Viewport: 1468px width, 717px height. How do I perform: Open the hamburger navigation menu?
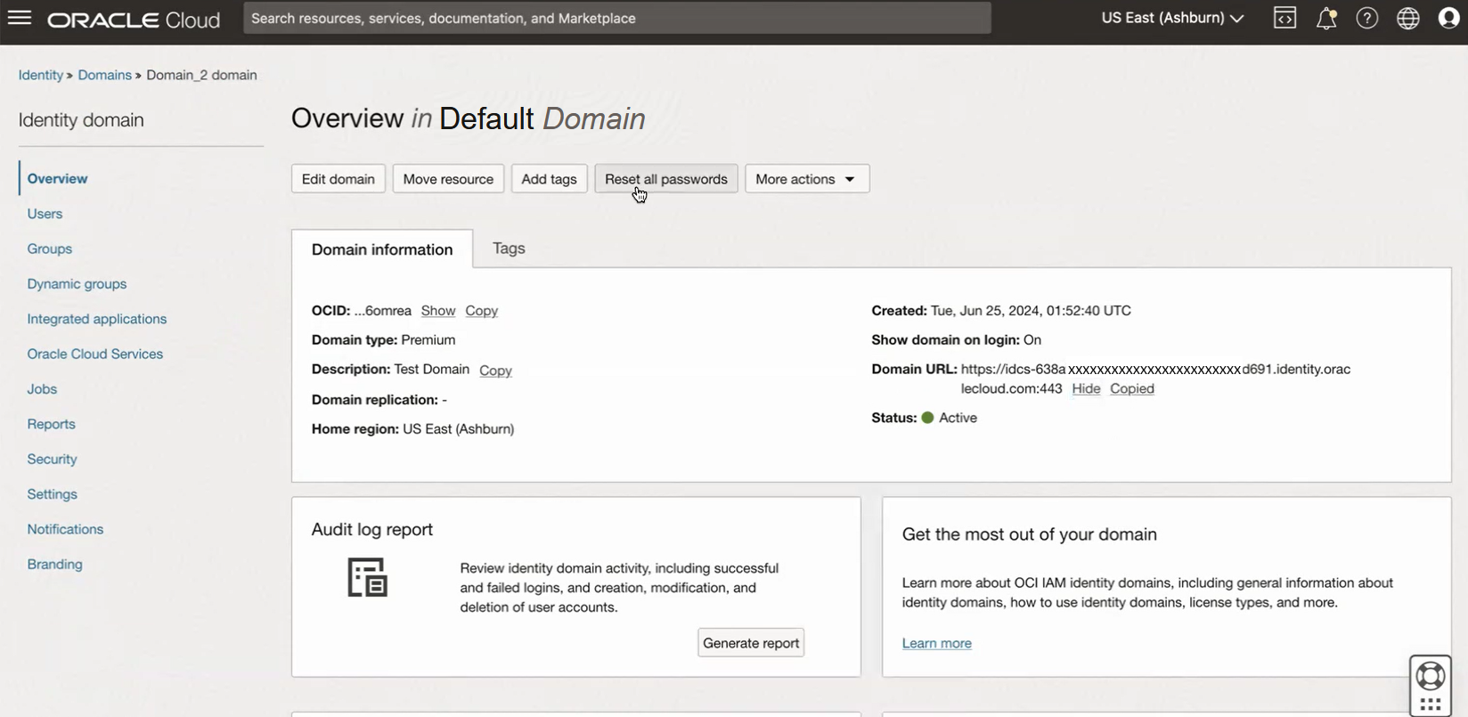(20, 18)
